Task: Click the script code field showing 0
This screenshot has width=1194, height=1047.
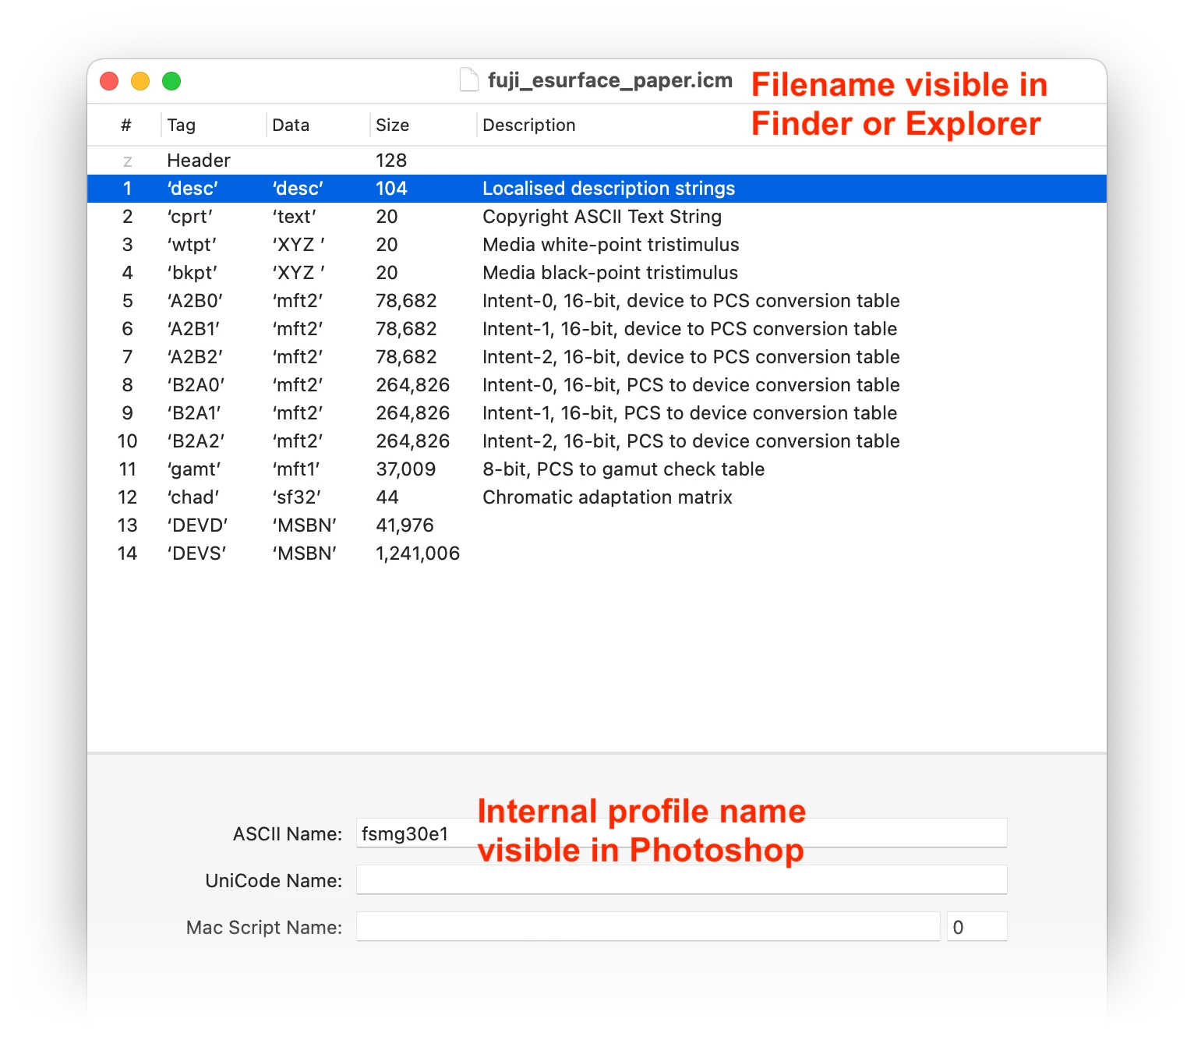Action: [977, 927]
